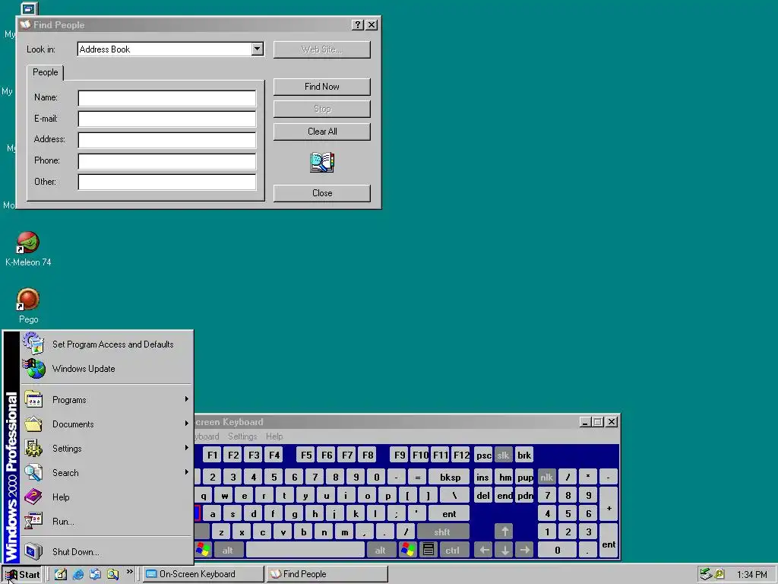
Task: Expand Documents submenu in Start menu
Action: pos(106,424)
